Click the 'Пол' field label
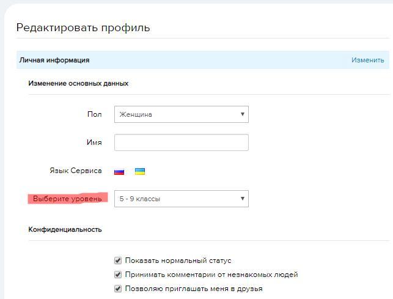393x299 pixels. point(94,114)
